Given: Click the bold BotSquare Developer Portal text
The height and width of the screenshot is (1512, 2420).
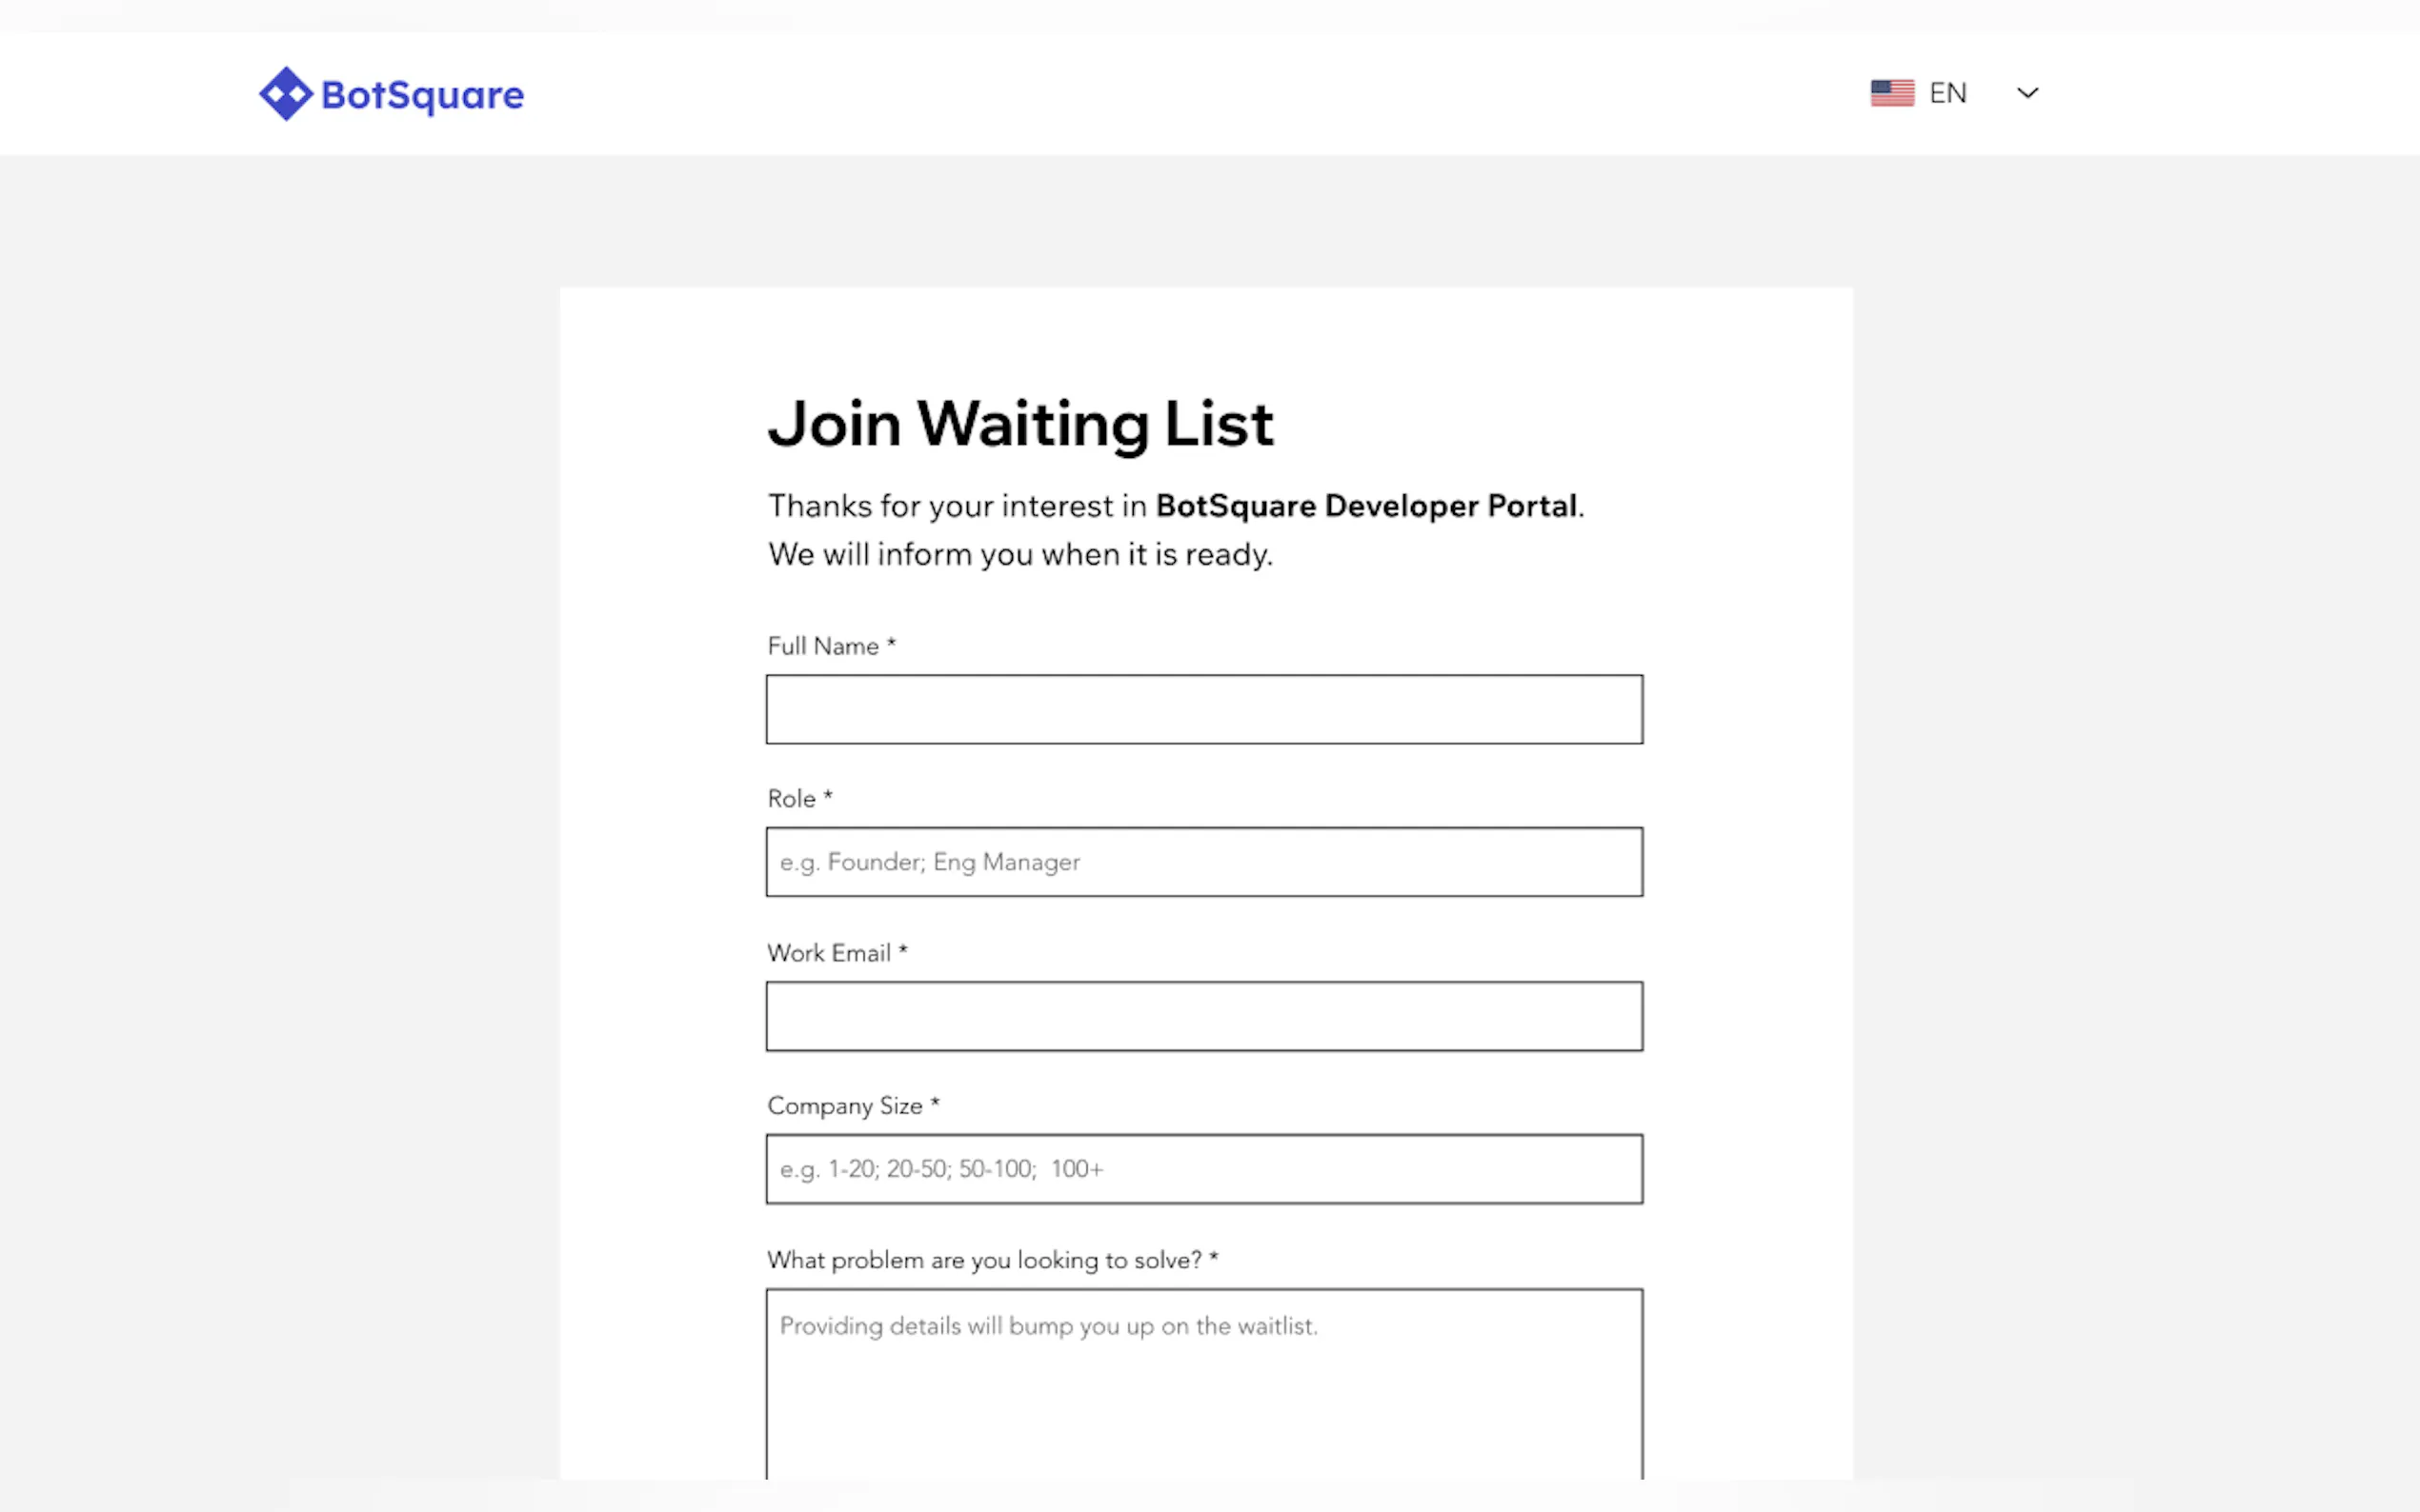Looking at the screenshot, I should tap(1365, 506).
